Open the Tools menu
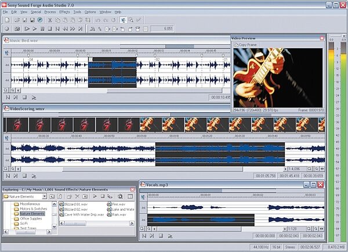Viewport: 348px width, 252px height. point(77,12)
